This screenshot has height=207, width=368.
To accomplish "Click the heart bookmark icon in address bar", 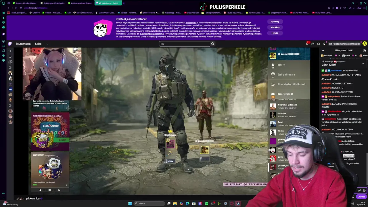I will coord(345,8).
